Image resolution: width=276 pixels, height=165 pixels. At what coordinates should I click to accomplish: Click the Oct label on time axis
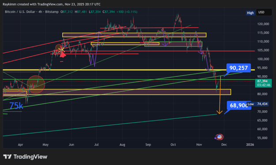tap(173, 145)
